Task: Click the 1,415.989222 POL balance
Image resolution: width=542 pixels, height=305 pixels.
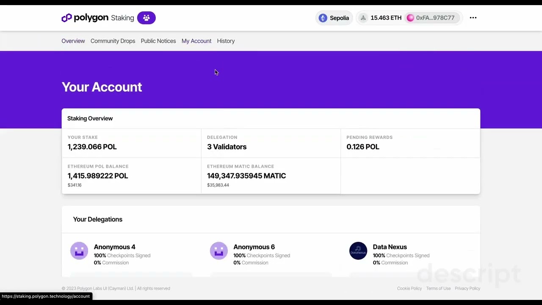Action: click(x=98, y=176)
